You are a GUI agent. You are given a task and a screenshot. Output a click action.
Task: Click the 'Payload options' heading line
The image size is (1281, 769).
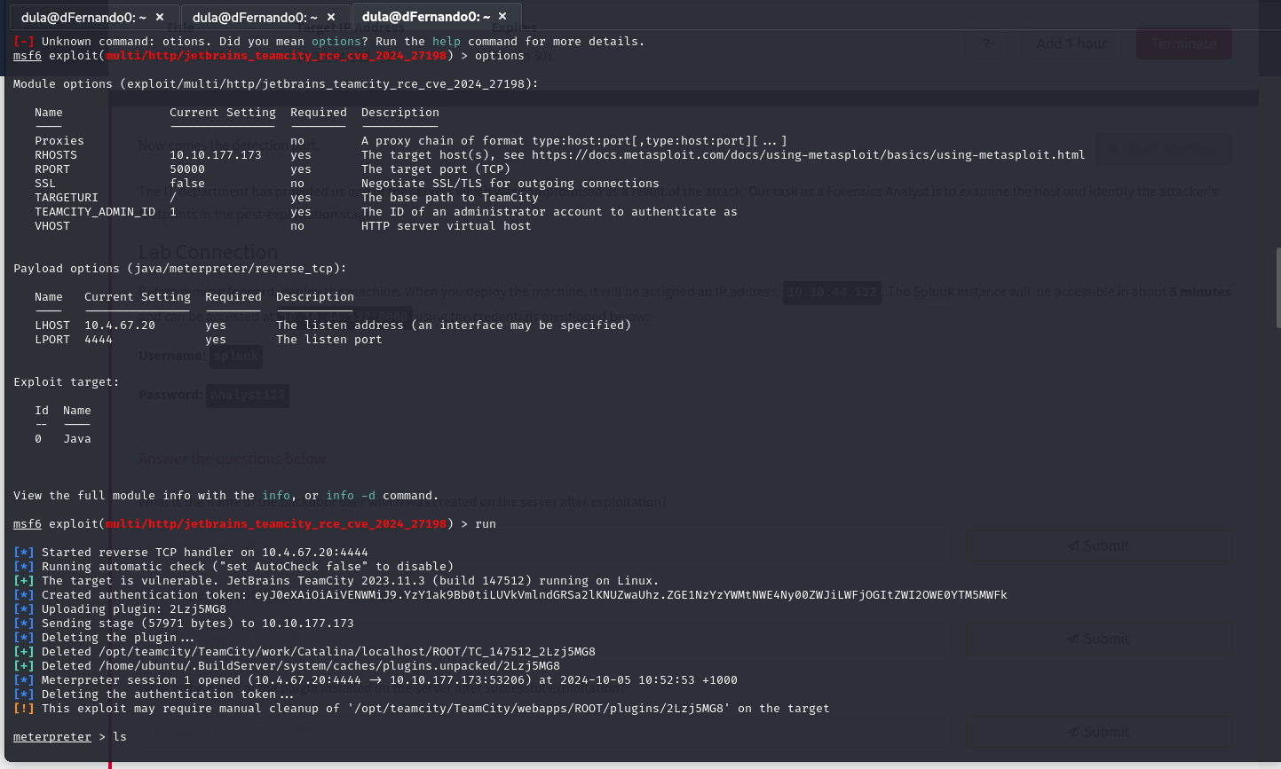180,269
